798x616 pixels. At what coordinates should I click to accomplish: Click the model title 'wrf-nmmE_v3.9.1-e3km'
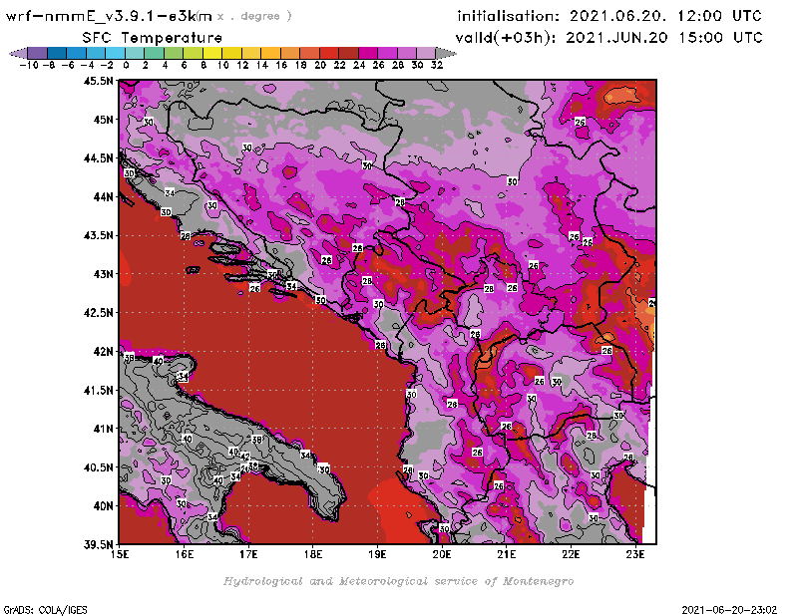(x=109, y=16)
